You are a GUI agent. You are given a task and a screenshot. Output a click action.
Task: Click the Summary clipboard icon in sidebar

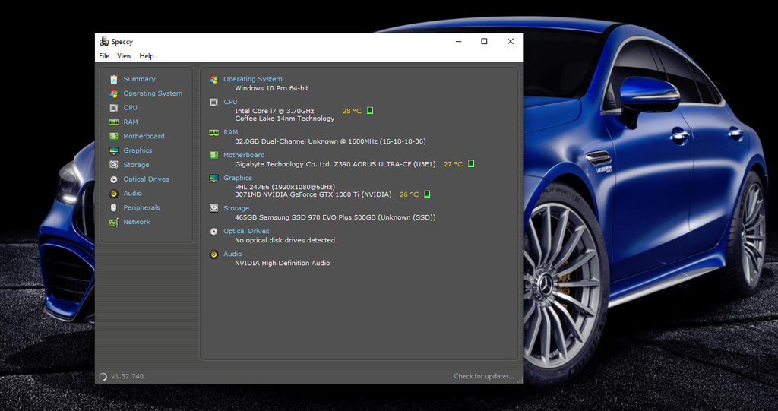coord(114,80)
